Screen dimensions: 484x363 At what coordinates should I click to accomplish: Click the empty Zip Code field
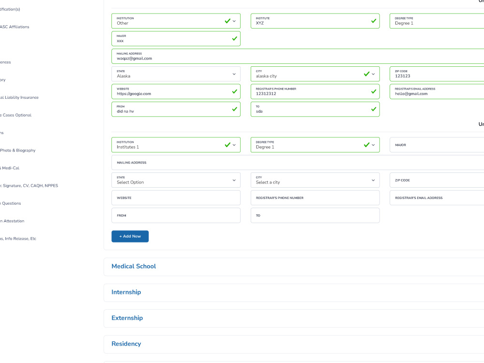coord(437,180)
